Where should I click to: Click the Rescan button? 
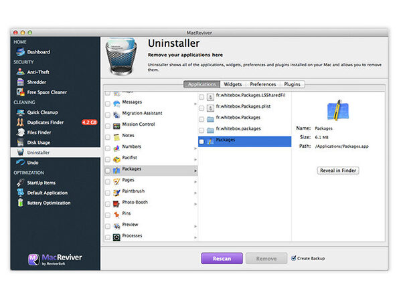[222, 258]
